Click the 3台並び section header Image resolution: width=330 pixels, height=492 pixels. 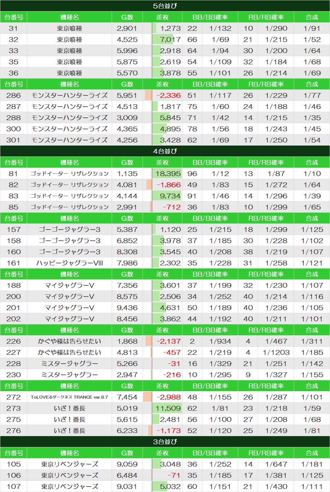(165, 442)
